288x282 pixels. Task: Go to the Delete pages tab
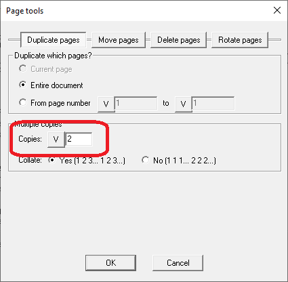pyautogui.click(x=178, y=40)
